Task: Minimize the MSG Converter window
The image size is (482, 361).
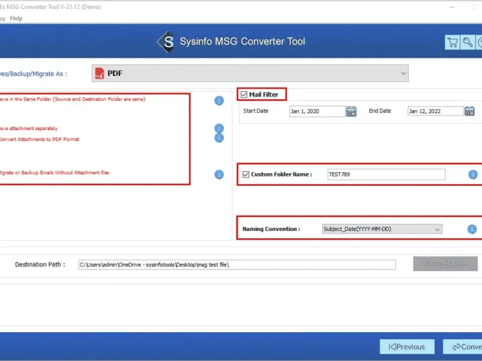Action: pyautogui.click(x=451, y=7)
